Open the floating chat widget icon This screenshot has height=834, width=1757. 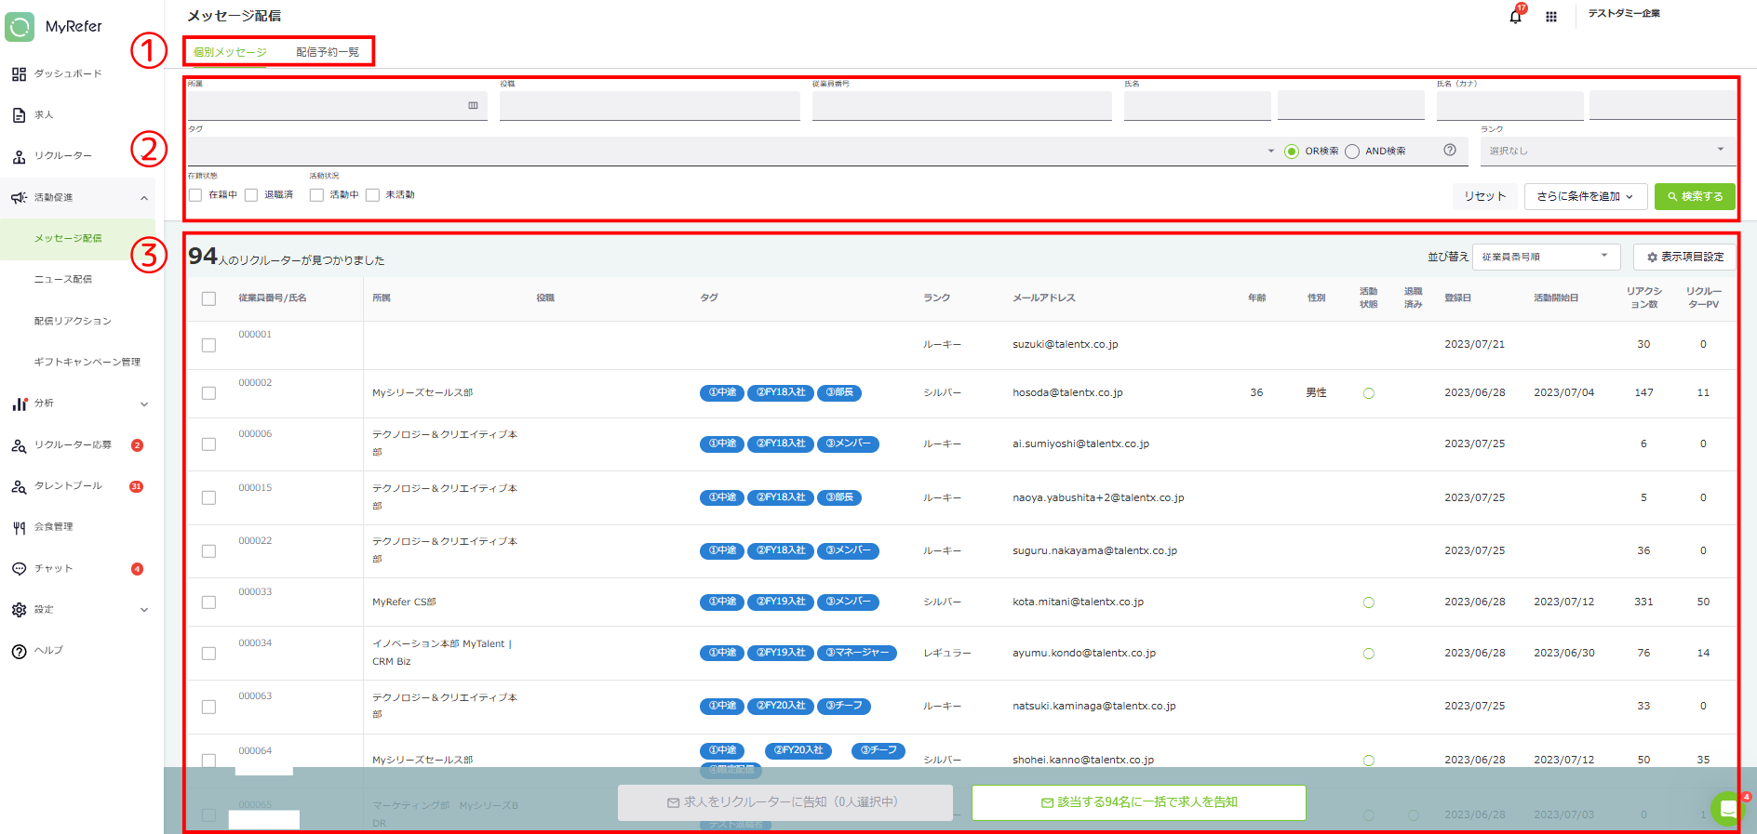click(1727, 808)
